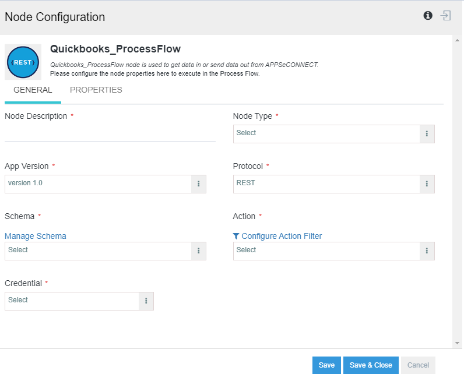Viewport: 464px width, 374px height.
Task: Open Node Type options via three-dot button
Action: [427, 134]
